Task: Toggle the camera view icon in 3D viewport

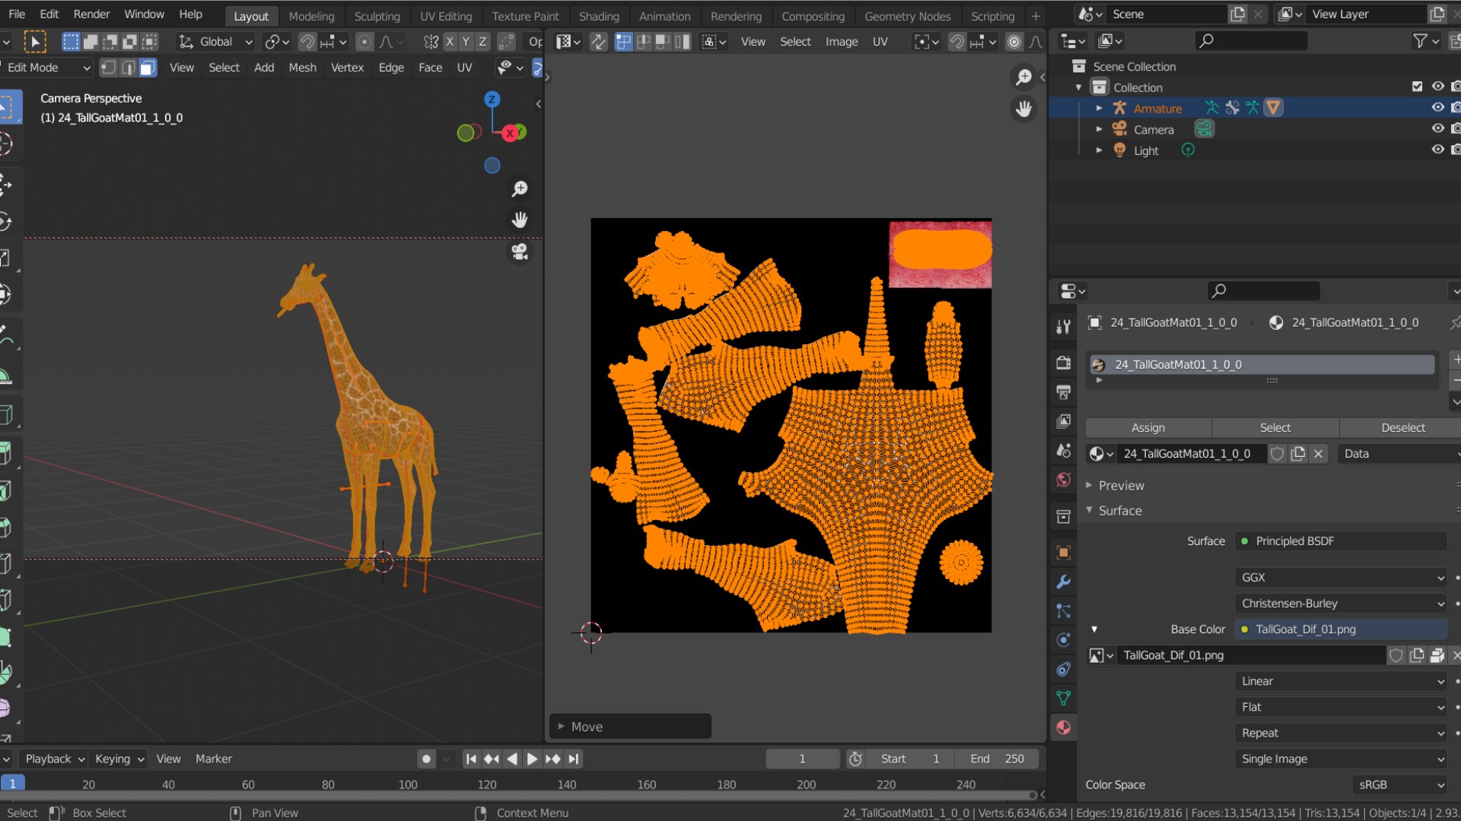Action: [x=520, y=252]
